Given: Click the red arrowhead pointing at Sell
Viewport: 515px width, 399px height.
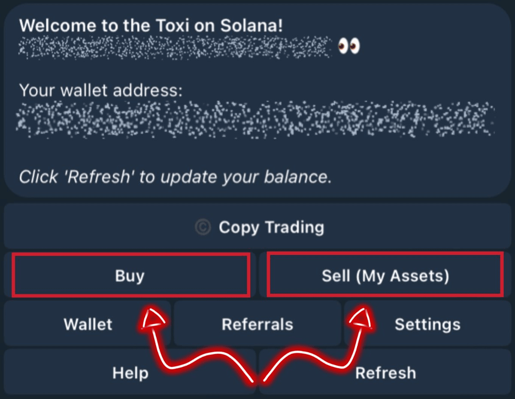Looking at the screenshot, I should point(362,320).
